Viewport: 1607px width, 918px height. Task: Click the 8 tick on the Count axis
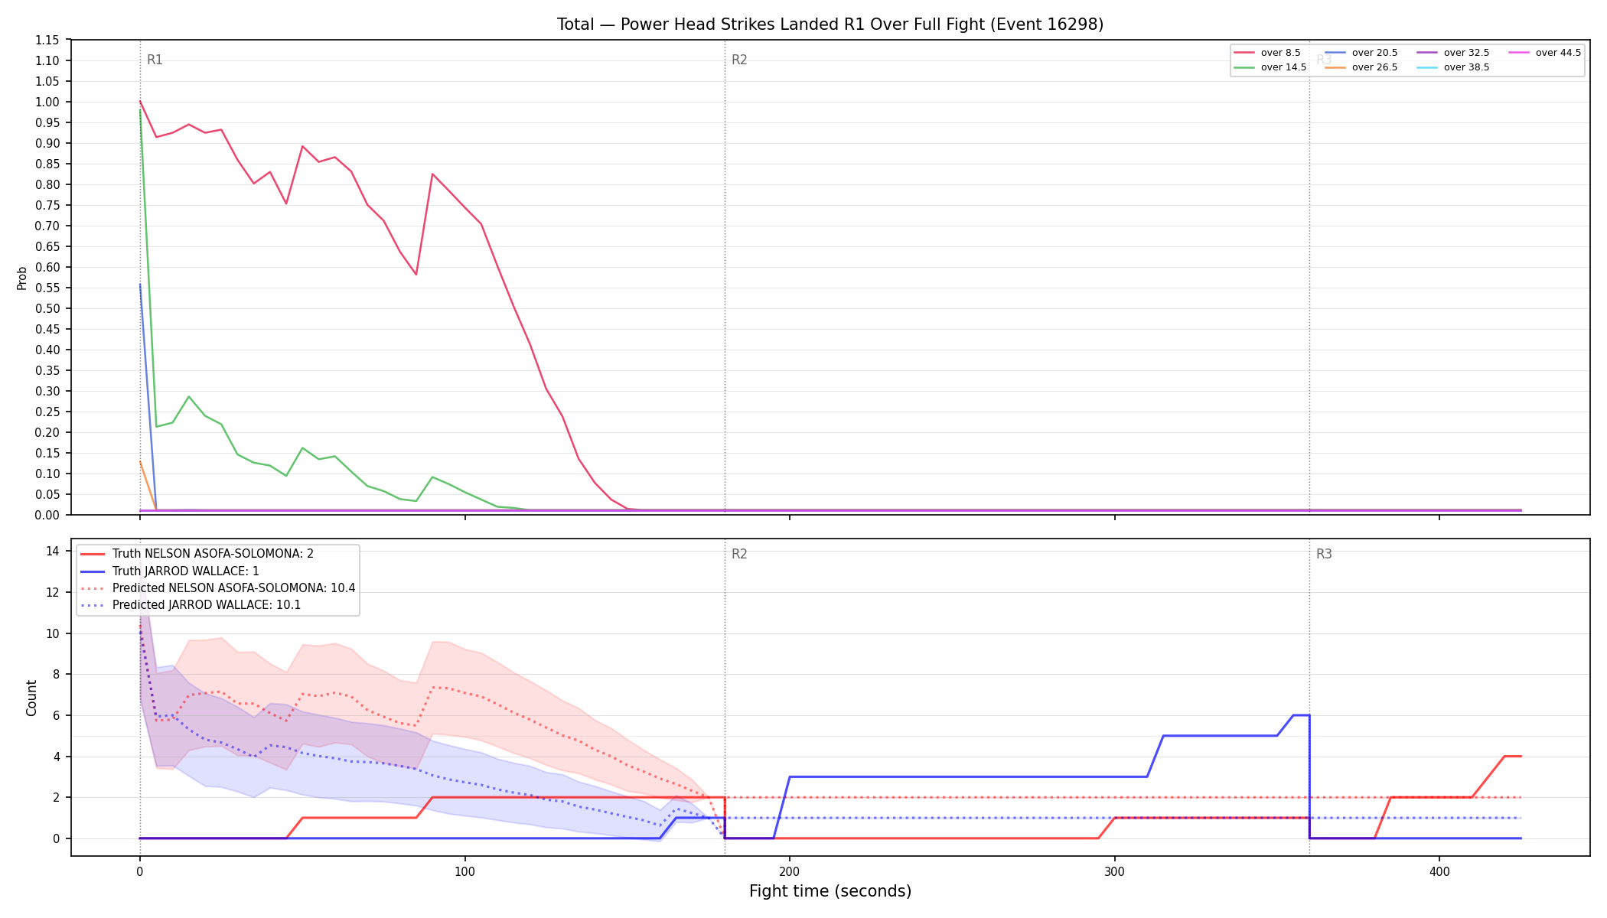pyautogui.click(x=56, y=674)
